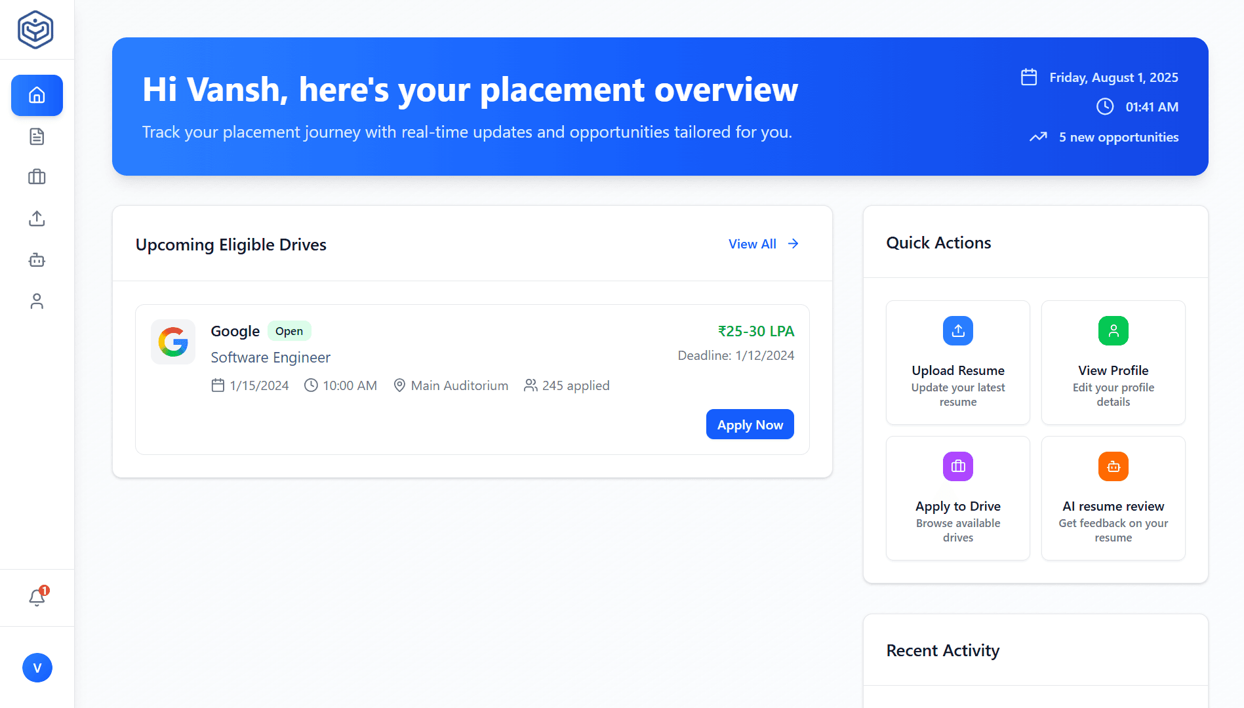Screen dimensions: 1244x708
Task: Click the Google logo thumbnail
Action: (173, 342)
